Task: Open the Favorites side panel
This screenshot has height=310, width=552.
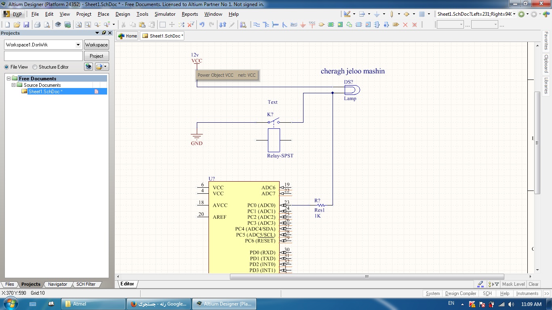Action: coord(546,41)
